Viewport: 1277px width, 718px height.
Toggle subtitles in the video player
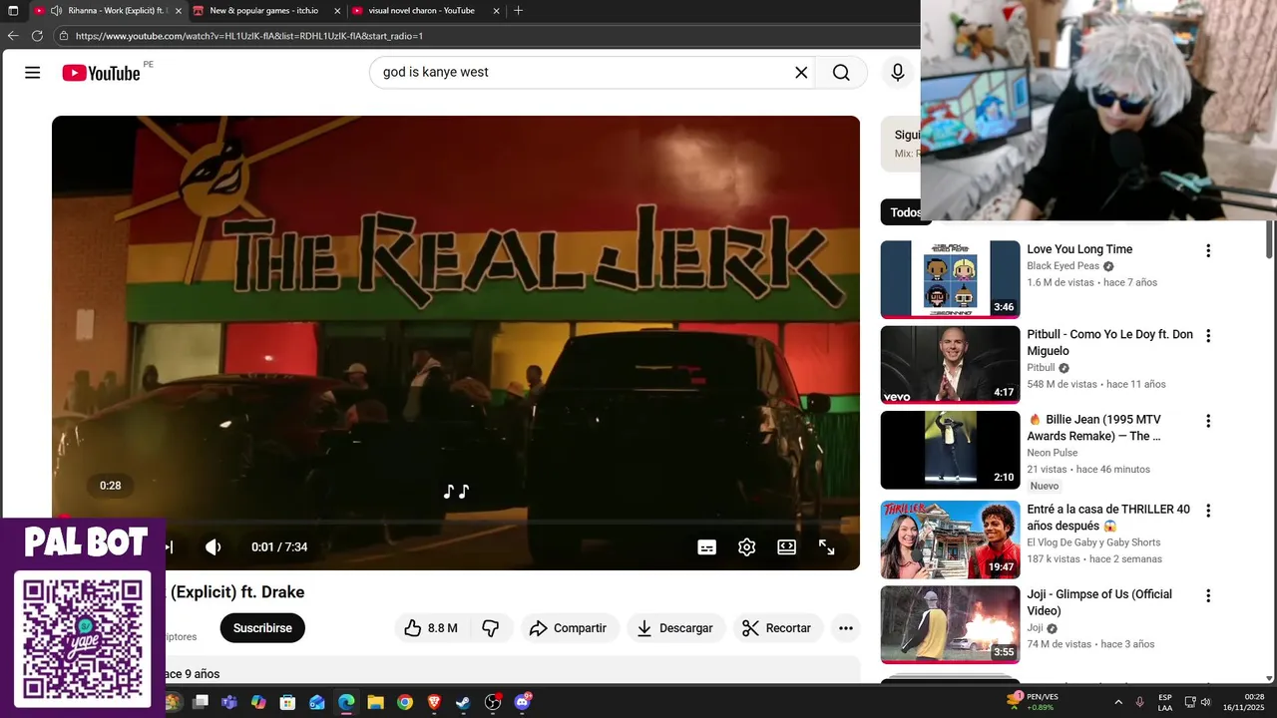click(x=706, y=546)
